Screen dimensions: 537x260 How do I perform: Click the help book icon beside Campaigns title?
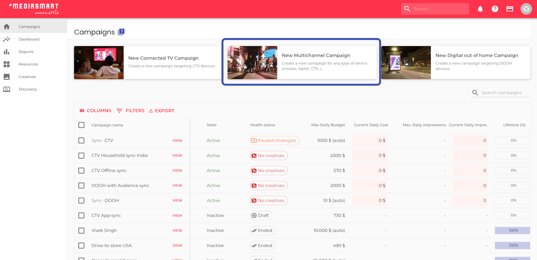121,32
